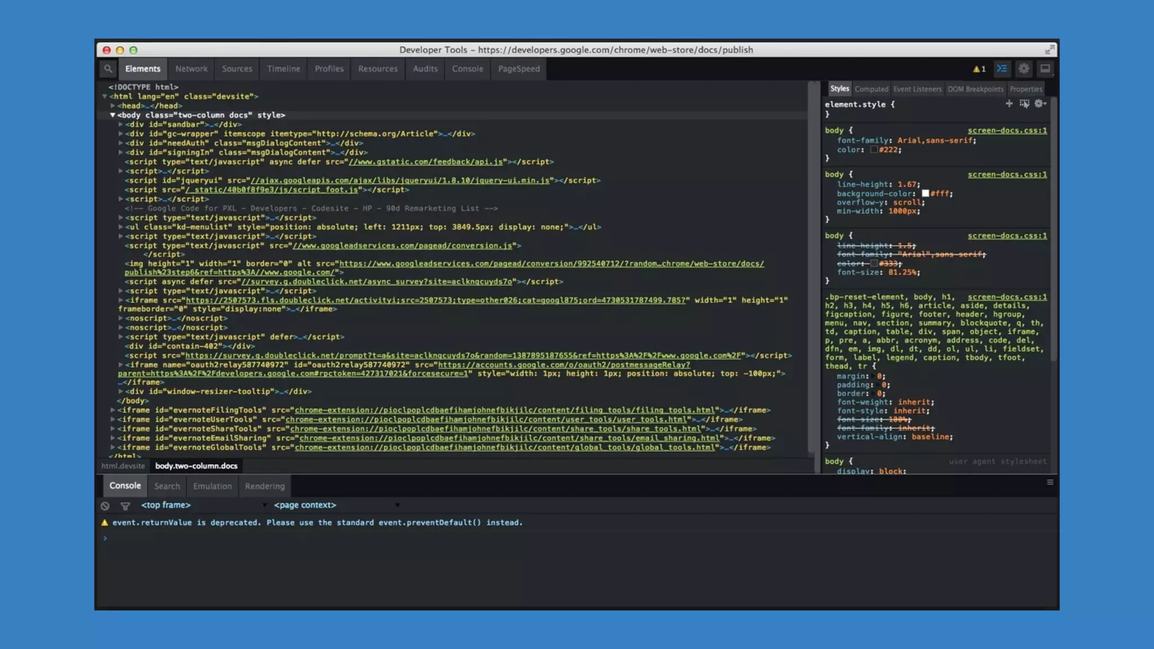Toggle the console drawer icon
This screenshot has height=649, width=1154.
coord(1002,69)
